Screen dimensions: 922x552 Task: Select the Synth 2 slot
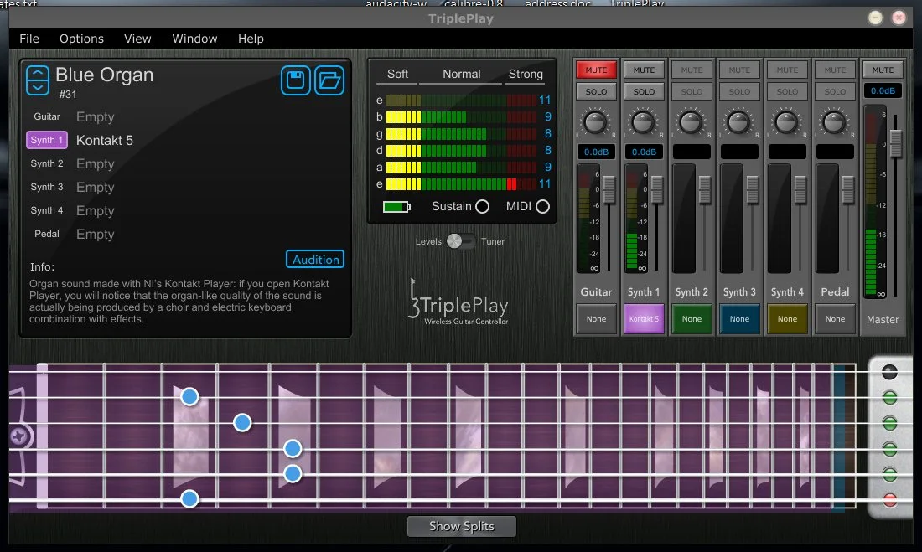pos(46,163)
